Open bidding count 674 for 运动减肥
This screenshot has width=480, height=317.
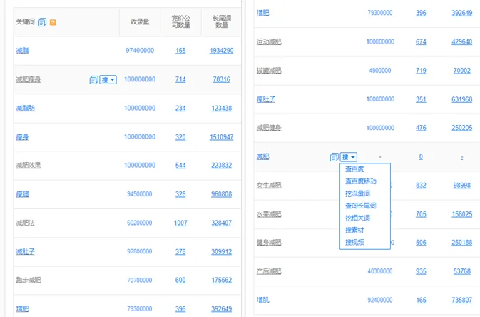[x=421, y=41]
